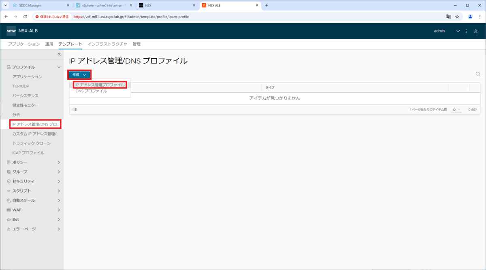Select IP アドレス管理/DNS プロ sidebar item
Image resolution: width=486 pixels, height=270 pixels.
(36, 124)
